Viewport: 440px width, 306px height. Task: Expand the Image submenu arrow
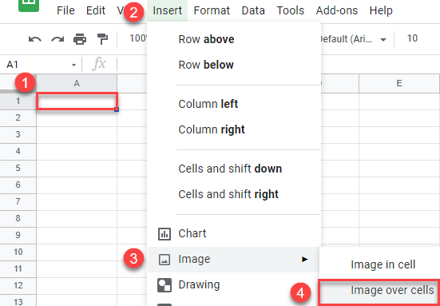[305, 259]
